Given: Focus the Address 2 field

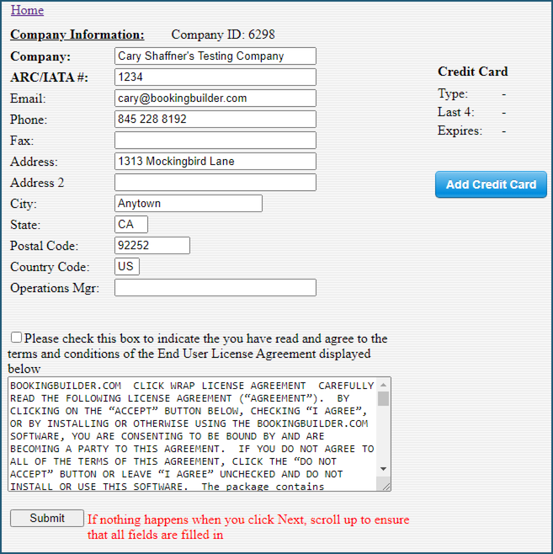Looking at the screenshot, I should click(x=215, y=183).
